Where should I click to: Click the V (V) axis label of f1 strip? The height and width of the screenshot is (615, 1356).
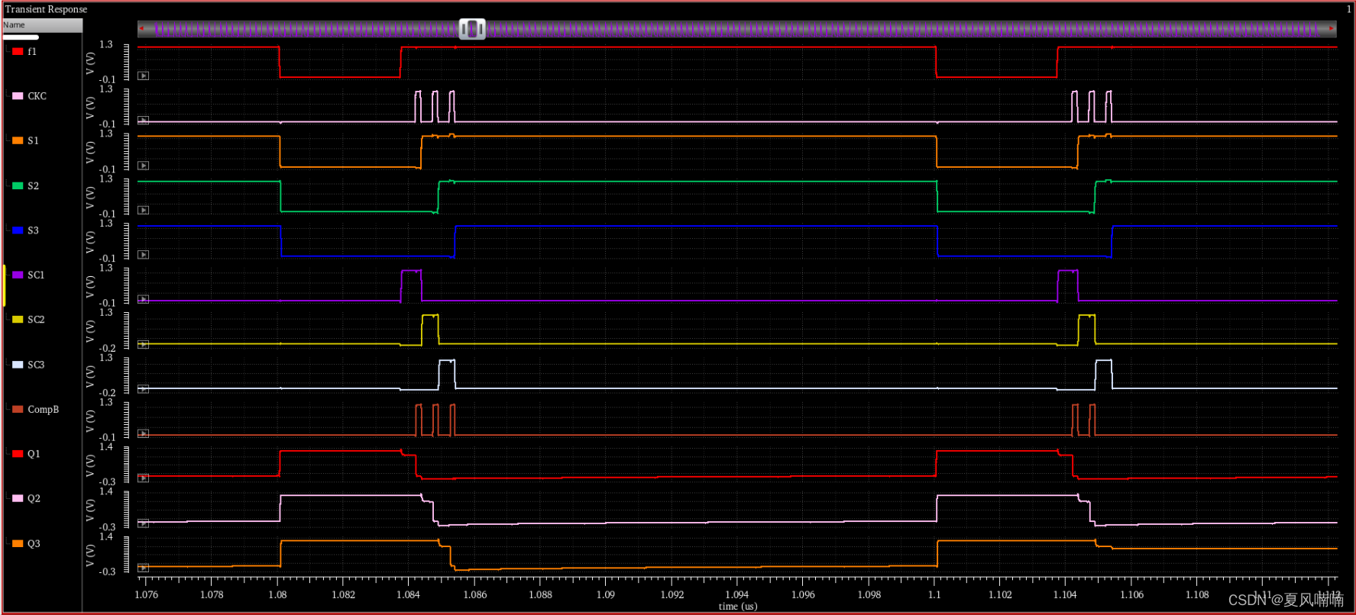point(90,63)
